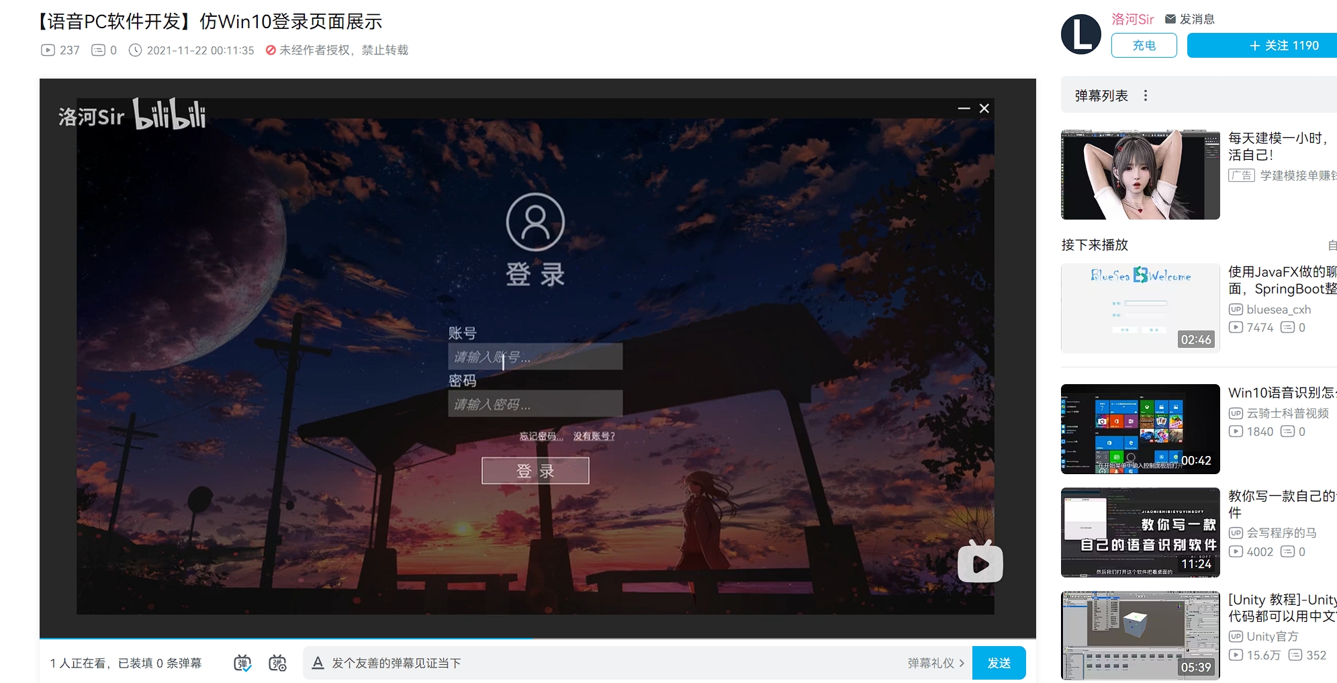Click the UP badge icon beside Unity官方
The height and width of the screenshot is (683, 1337).
tap(1236, 636)
